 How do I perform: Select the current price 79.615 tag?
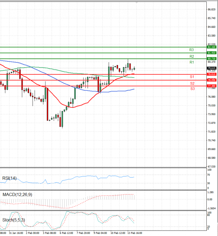click(x=212, y=68)
